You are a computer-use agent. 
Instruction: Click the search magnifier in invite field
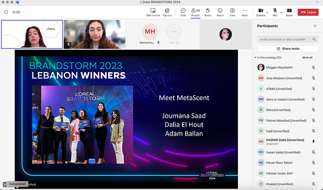click(314, 39)
